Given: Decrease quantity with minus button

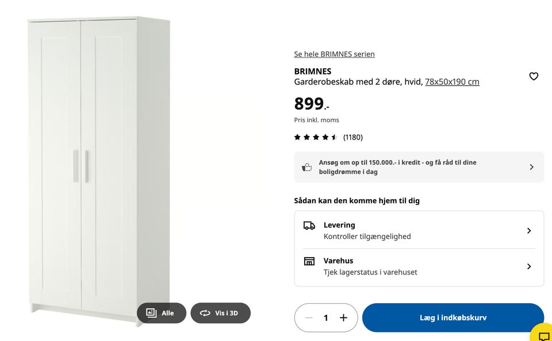Looking at the screenshot, I should pyautogui.click(x=309, y=317).
